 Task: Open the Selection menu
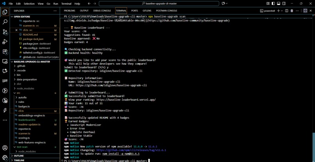(x=29, y=4)
